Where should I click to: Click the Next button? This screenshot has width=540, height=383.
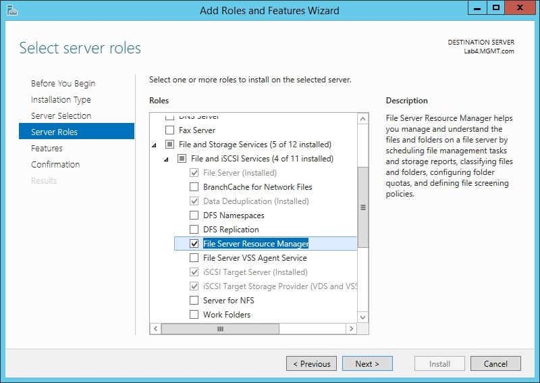(367, 363)
